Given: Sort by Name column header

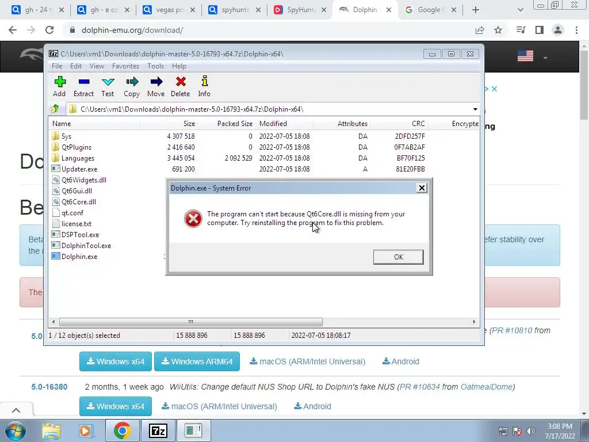Looking at the screenshot, I should tap(95, 124).
